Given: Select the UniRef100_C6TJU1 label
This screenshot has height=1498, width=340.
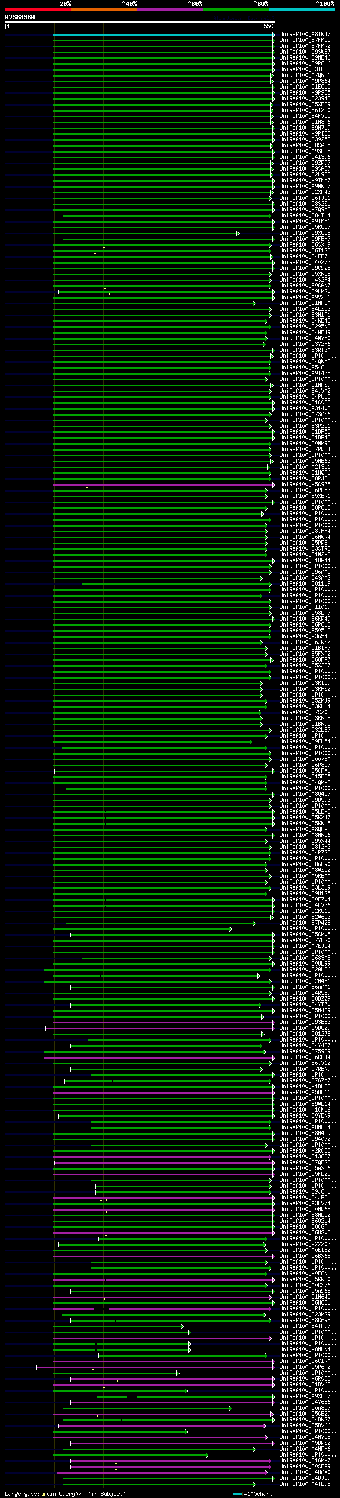Looking at the screenshot, I should [305, 198].
